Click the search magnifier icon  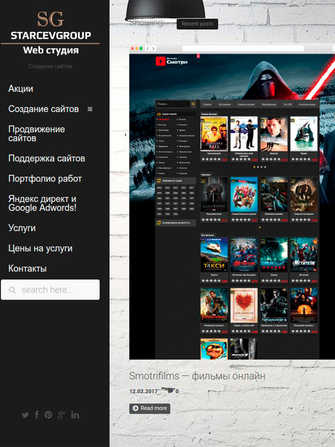(12, 290)
